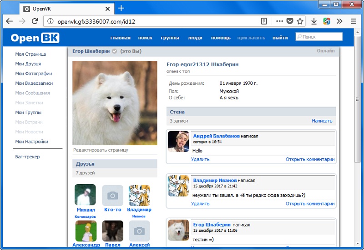Screen dimensions: 364x250
Task: Go to главная in top navigation
Action: (120, 38)
